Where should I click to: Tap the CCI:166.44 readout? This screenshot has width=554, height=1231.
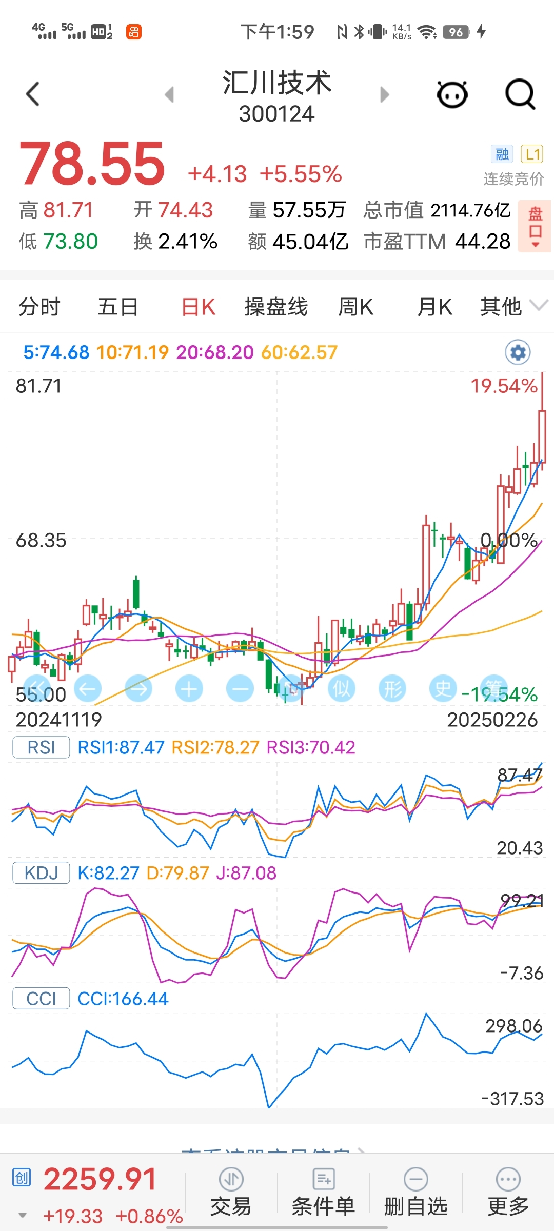[x=123, y=999]
